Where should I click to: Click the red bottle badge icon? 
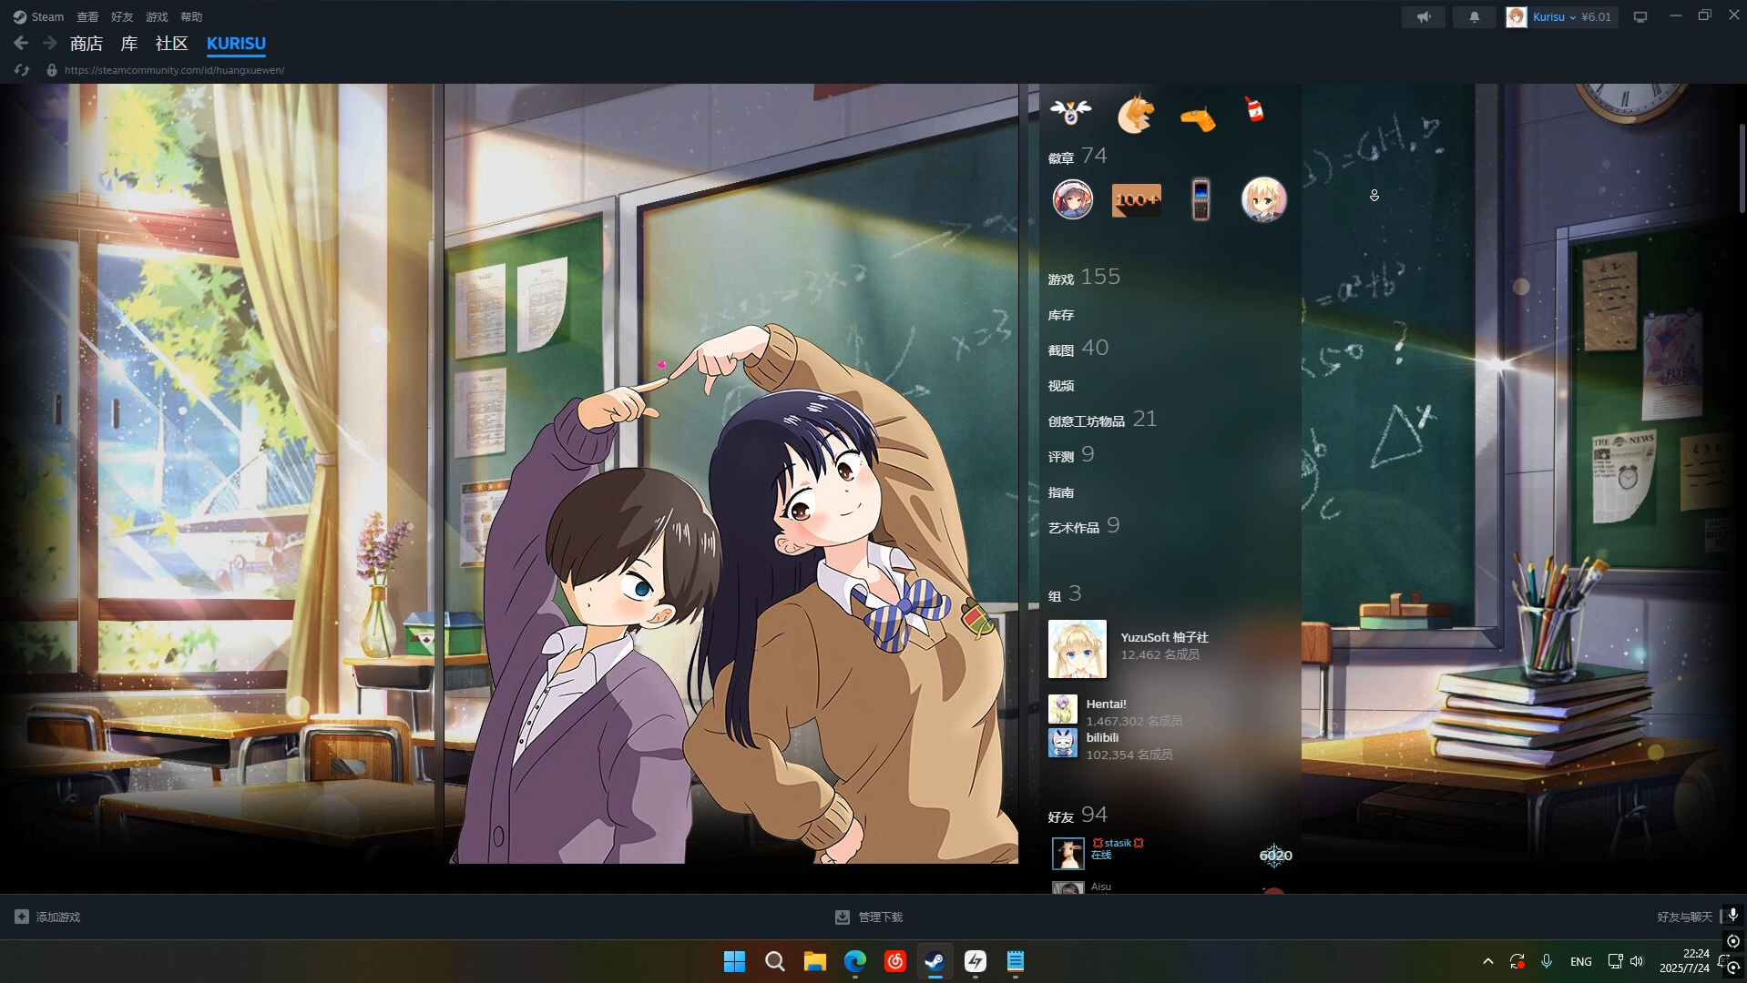pos(1254,109)
